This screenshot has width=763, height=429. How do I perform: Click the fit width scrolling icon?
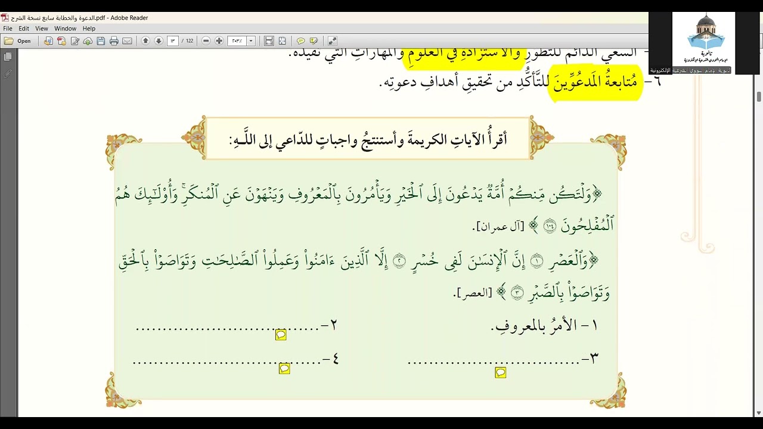coord(269,41)
